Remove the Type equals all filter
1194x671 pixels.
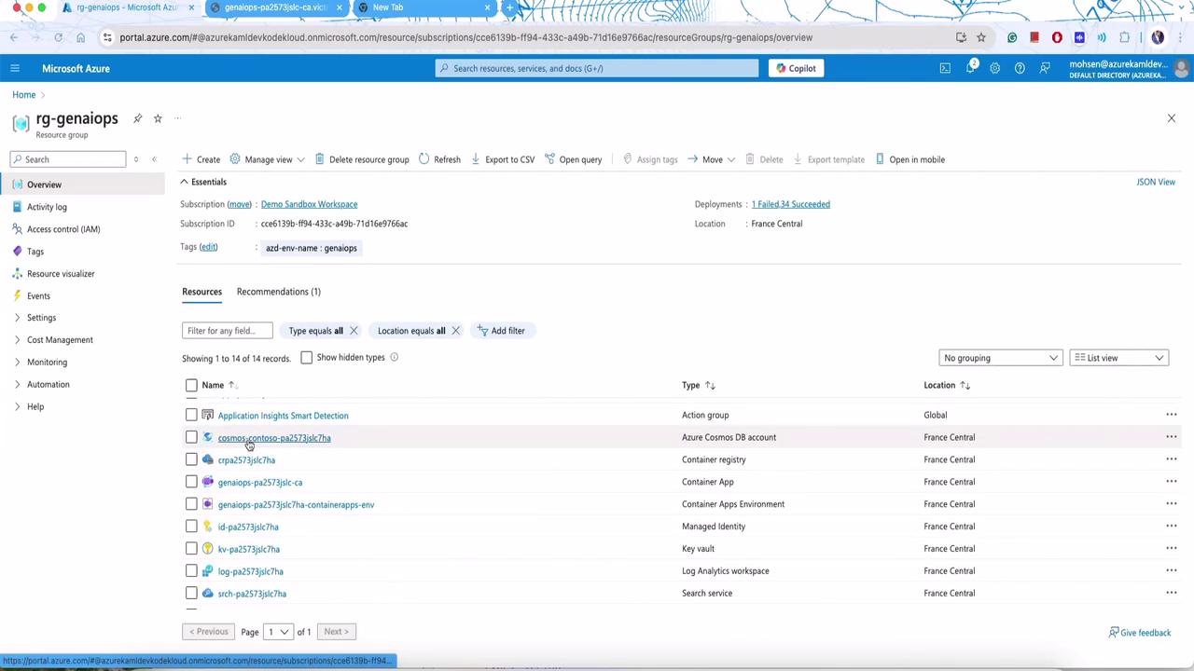coord(354,331)
